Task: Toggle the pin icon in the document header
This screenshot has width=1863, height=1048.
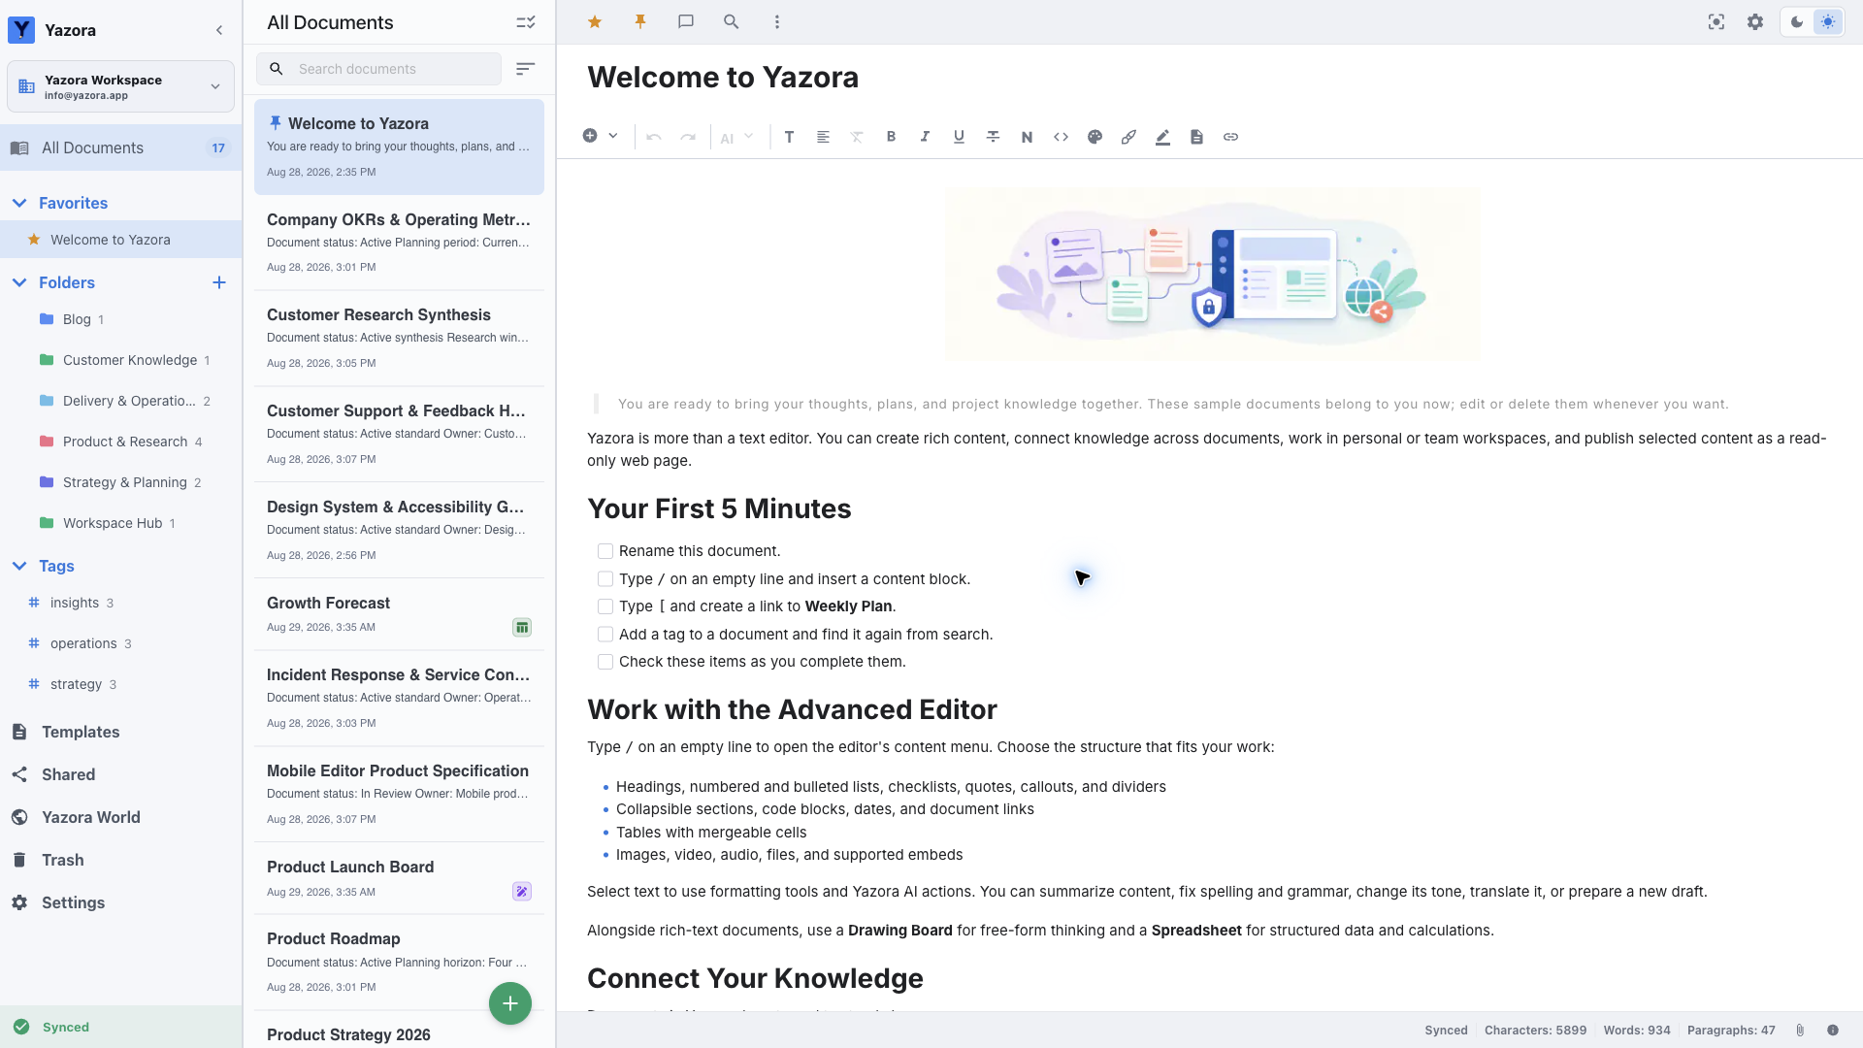Action: (640, 21)
